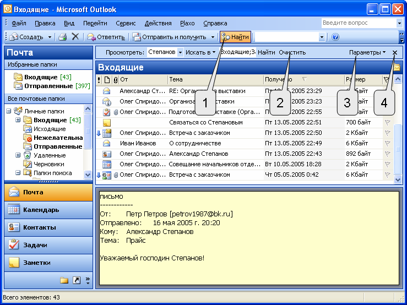Open the Правка menu
Screen dimensions: 407x305
click(x=45, y=23)
